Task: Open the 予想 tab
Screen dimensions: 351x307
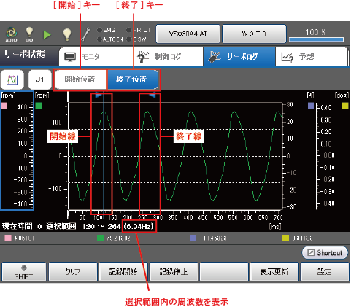Action: coord(312,56)
